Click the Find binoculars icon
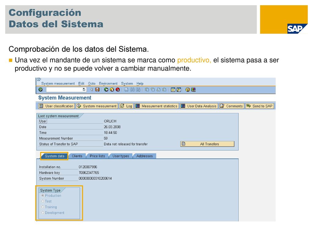 click(132, 90)
